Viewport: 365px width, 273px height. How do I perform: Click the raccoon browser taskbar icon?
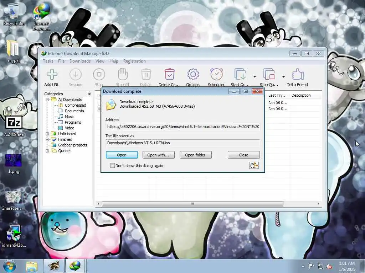click(54, 266)
